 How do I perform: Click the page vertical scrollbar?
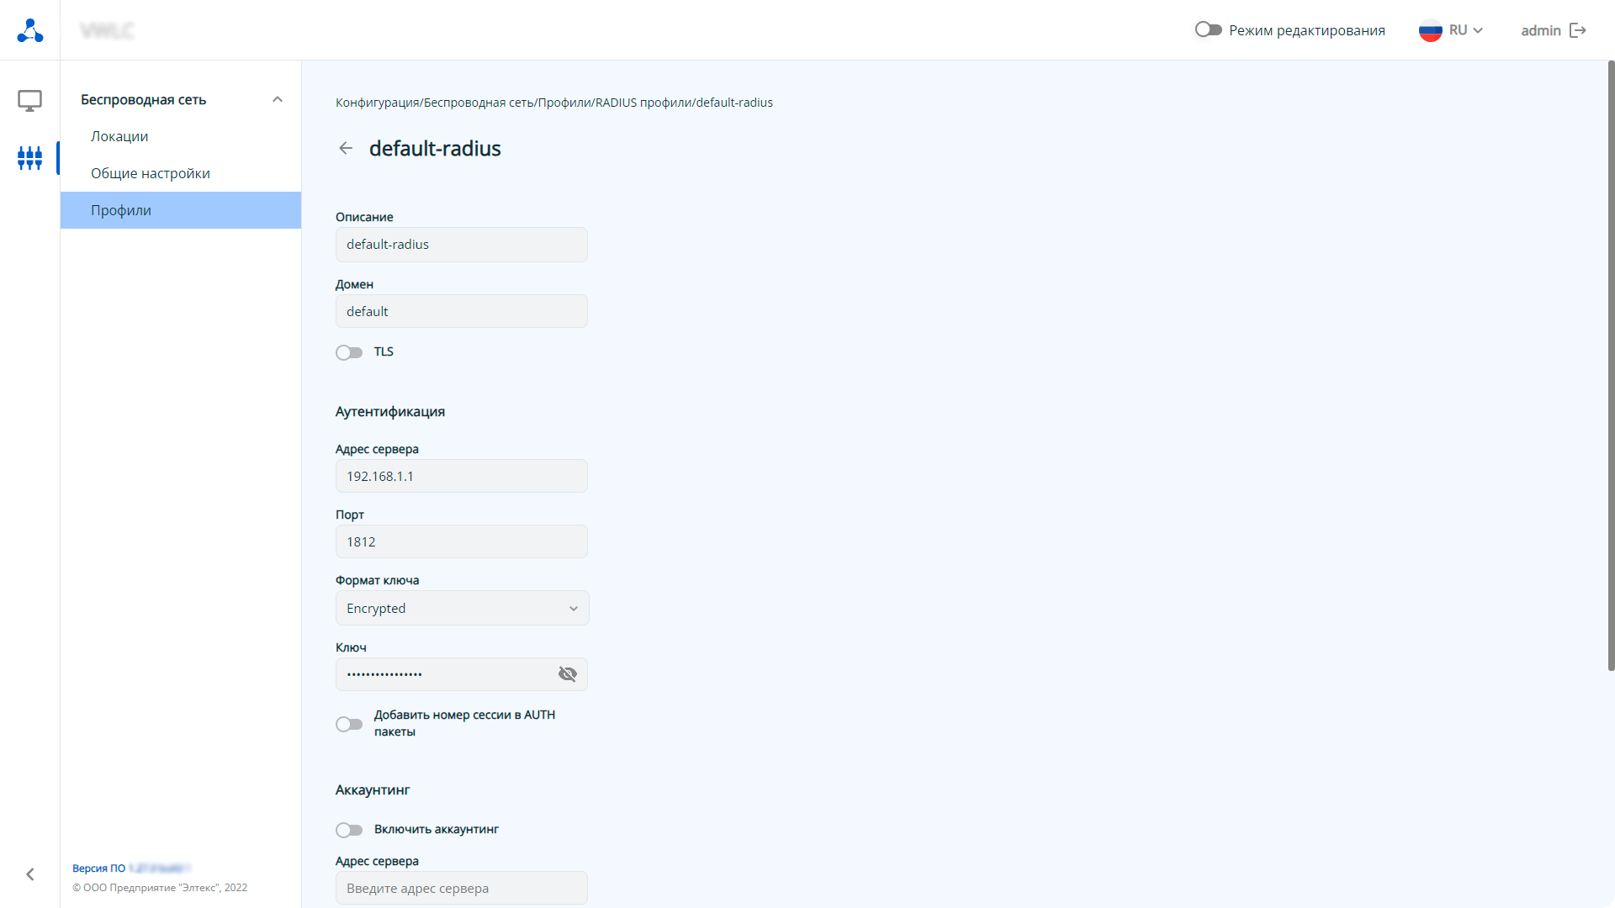tap(1610, 366)
